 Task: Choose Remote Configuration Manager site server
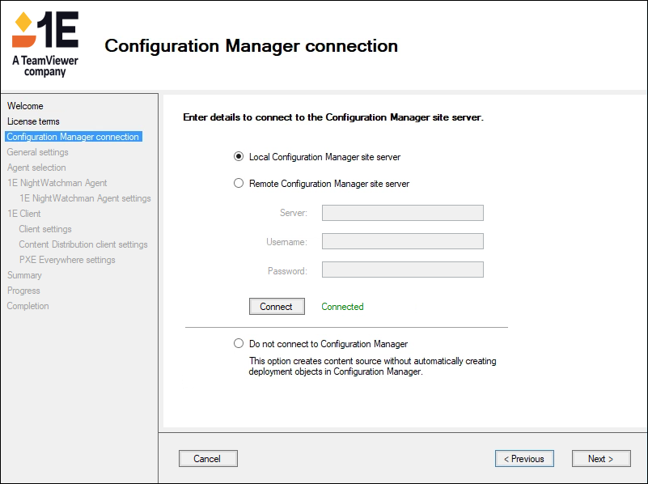pyautogui.click(x=239, y=184)
